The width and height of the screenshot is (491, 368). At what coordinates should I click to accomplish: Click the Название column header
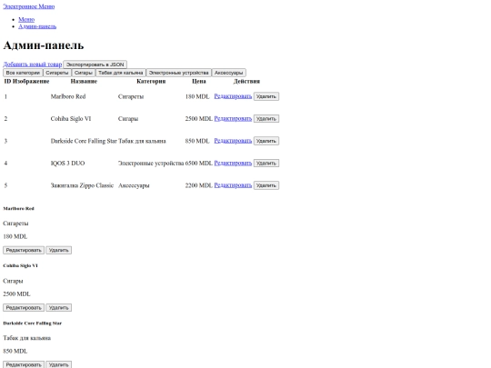point(84,82)
